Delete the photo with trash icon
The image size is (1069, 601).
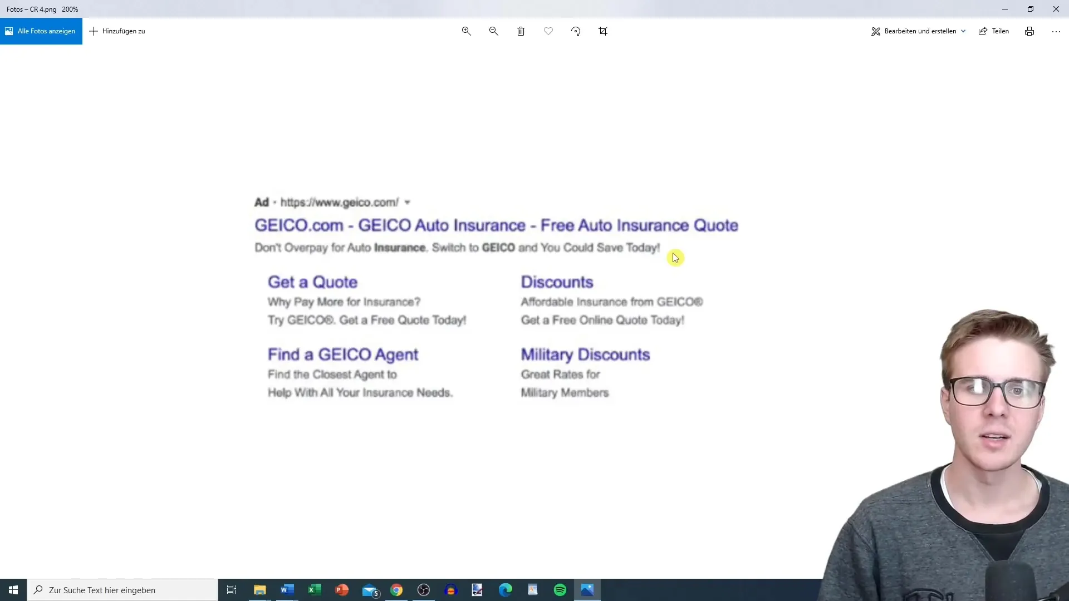[521, 31]
